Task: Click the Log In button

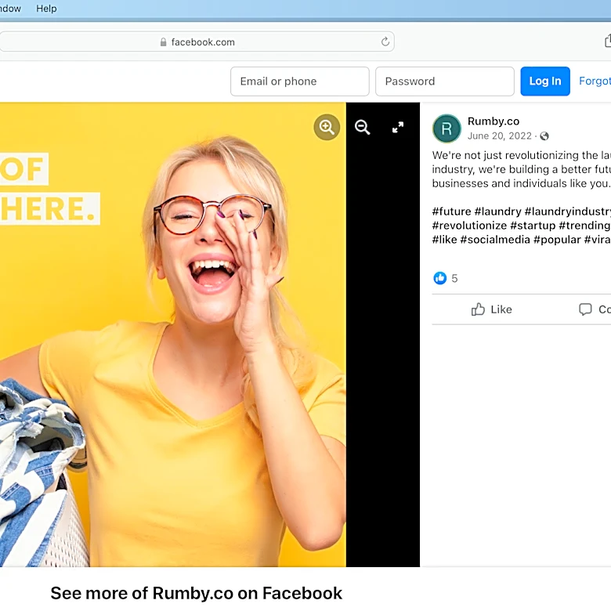Action: tap(545, 81)
